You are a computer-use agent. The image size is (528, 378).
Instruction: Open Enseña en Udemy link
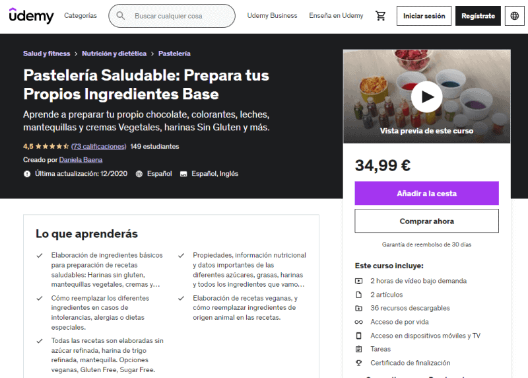tap(336, 15)
